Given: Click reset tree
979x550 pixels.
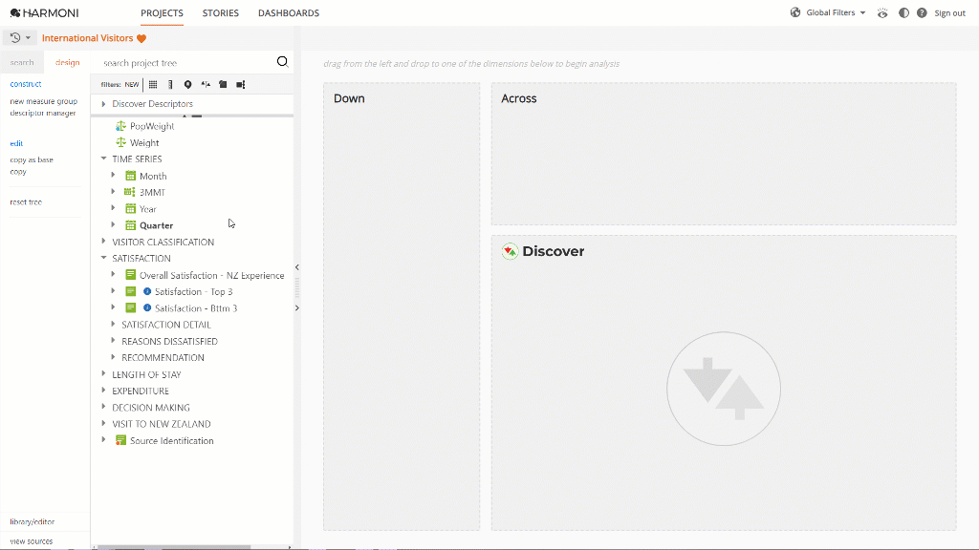Looking at the screenshot, I should coord(26,202).
